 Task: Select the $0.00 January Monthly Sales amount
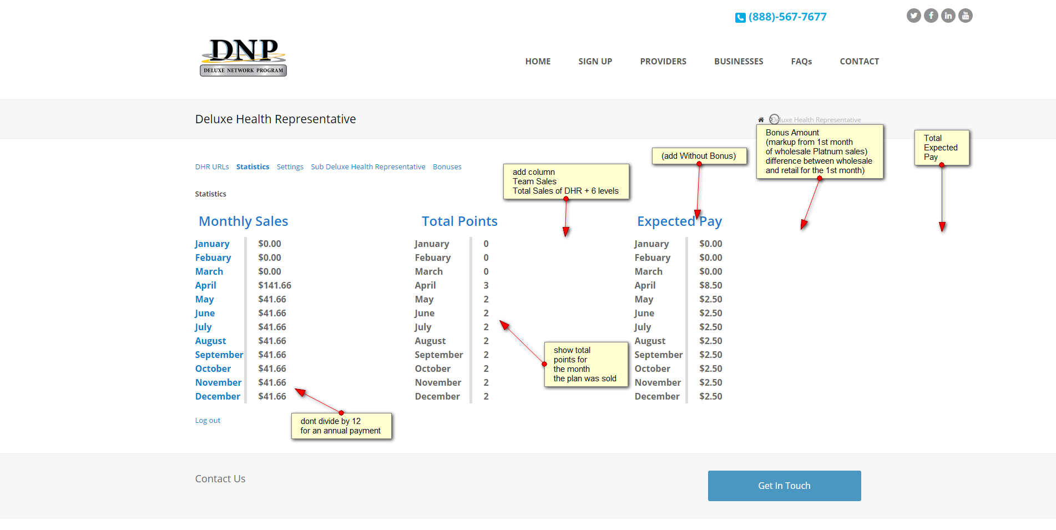click(270, 244)
